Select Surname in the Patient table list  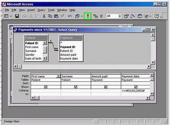31,51
